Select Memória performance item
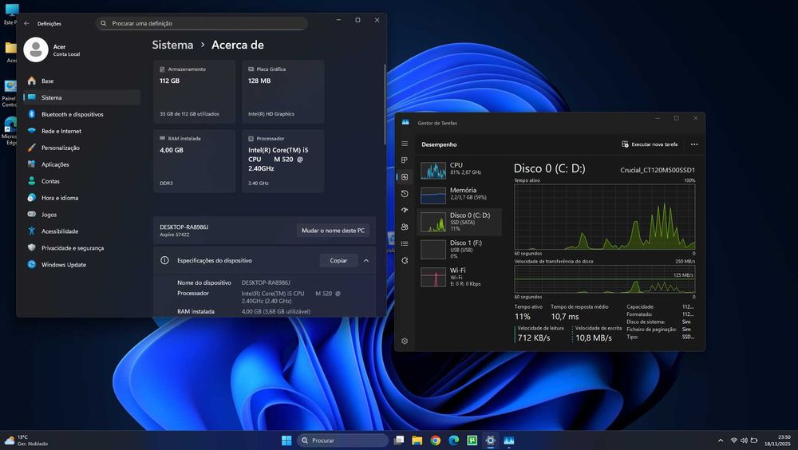The image size is (798, 450). (460, 195)
